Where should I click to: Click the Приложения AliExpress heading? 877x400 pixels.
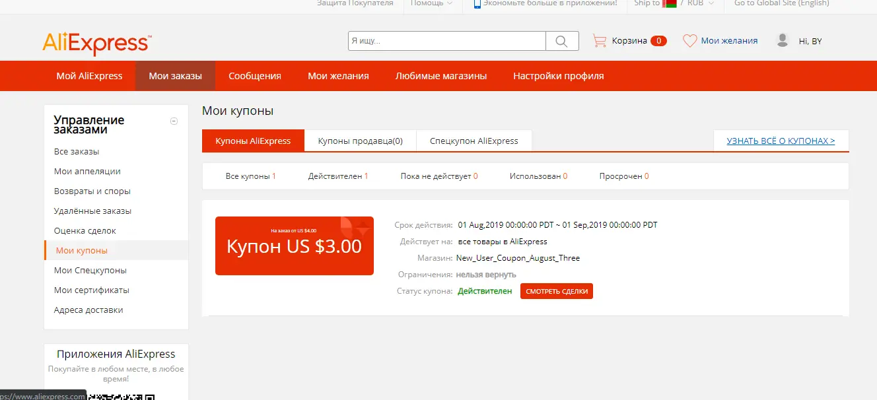pyautogui.click(x=116, y=354)
